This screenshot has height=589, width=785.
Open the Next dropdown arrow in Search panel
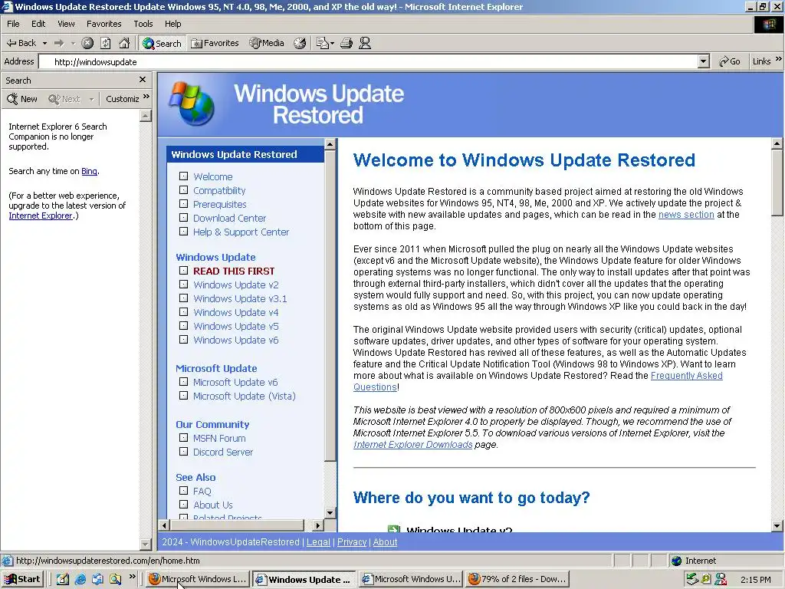tap(91, 99)
